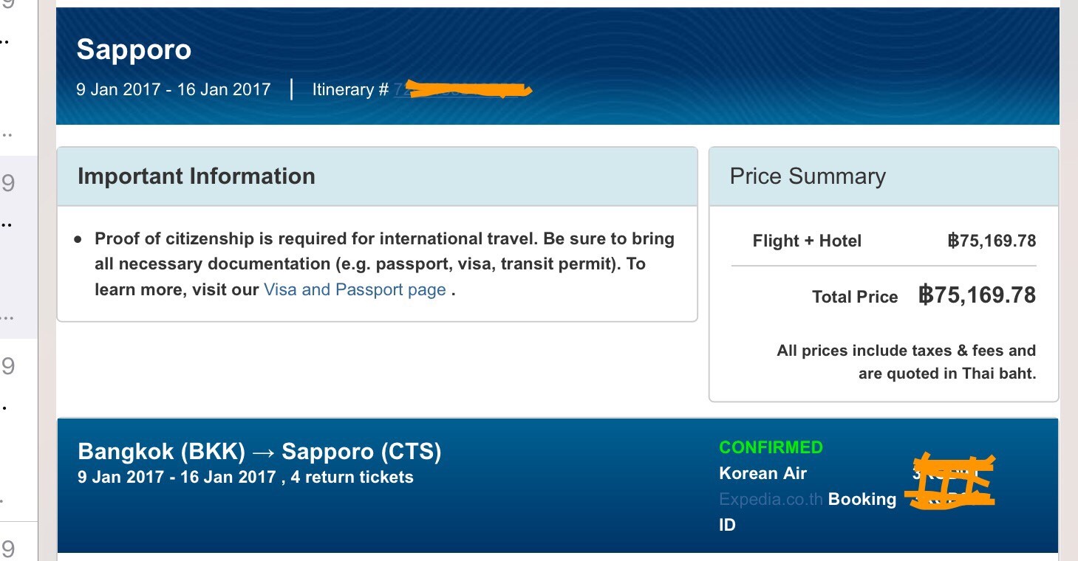Screen dimensions: 1078x561
Task: Select the Sapporo trip title
Action: point(134,49)
